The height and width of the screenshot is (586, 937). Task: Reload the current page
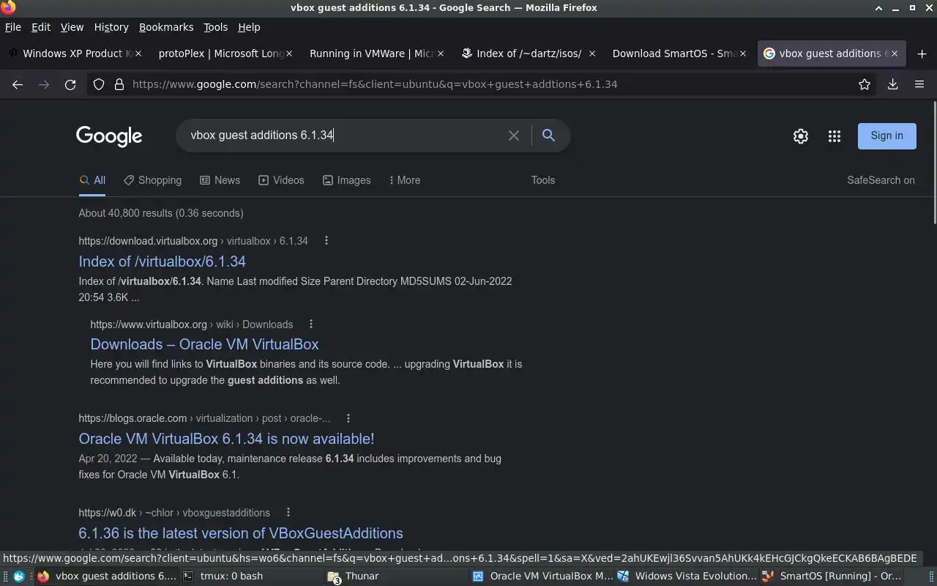pyautogui.click(x=70, y=84)
